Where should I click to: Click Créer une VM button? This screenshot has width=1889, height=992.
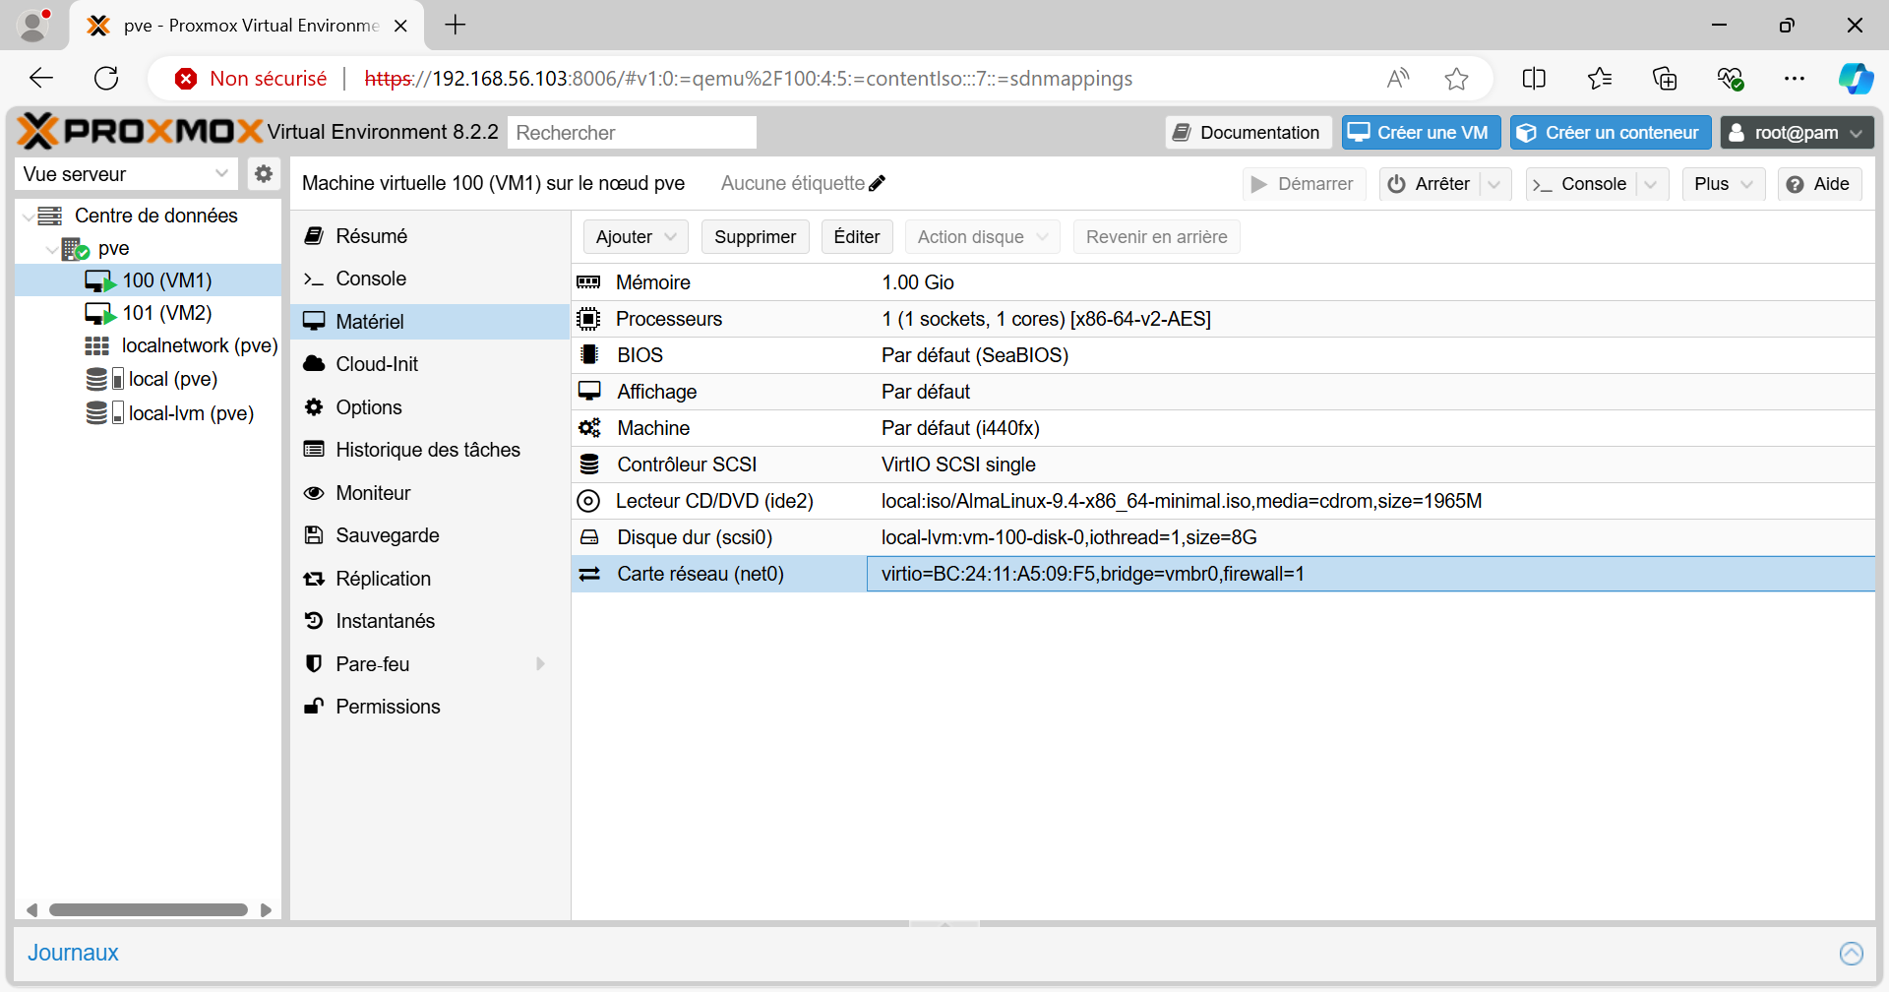pyautogui.click(x=1421, y=133)
